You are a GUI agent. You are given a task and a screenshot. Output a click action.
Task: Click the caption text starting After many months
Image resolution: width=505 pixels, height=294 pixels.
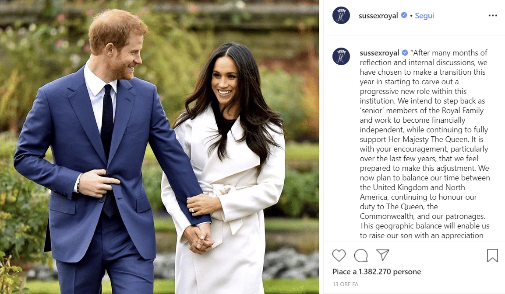coord(425,144)
